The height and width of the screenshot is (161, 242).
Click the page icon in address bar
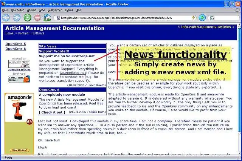[58, 18]
